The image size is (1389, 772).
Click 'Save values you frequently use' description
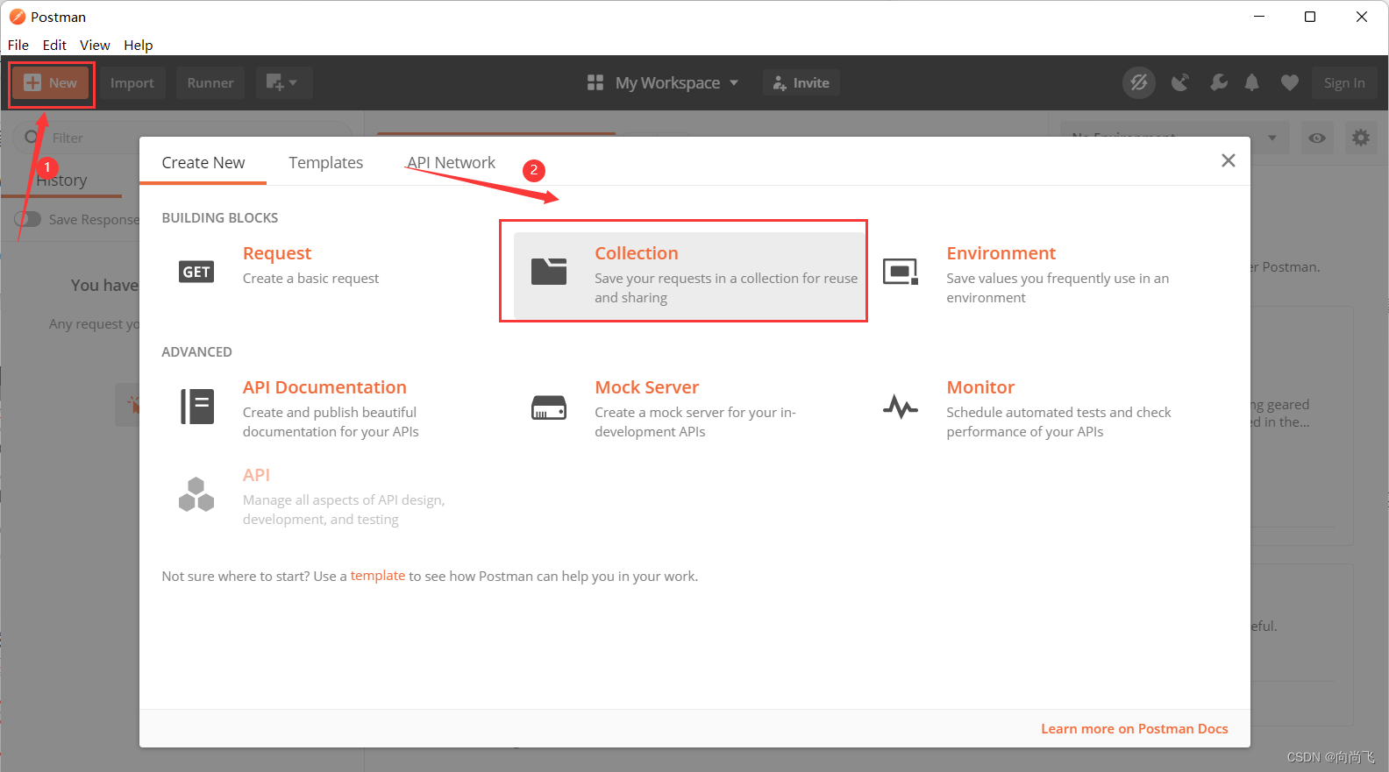[x=1058, y=288]
